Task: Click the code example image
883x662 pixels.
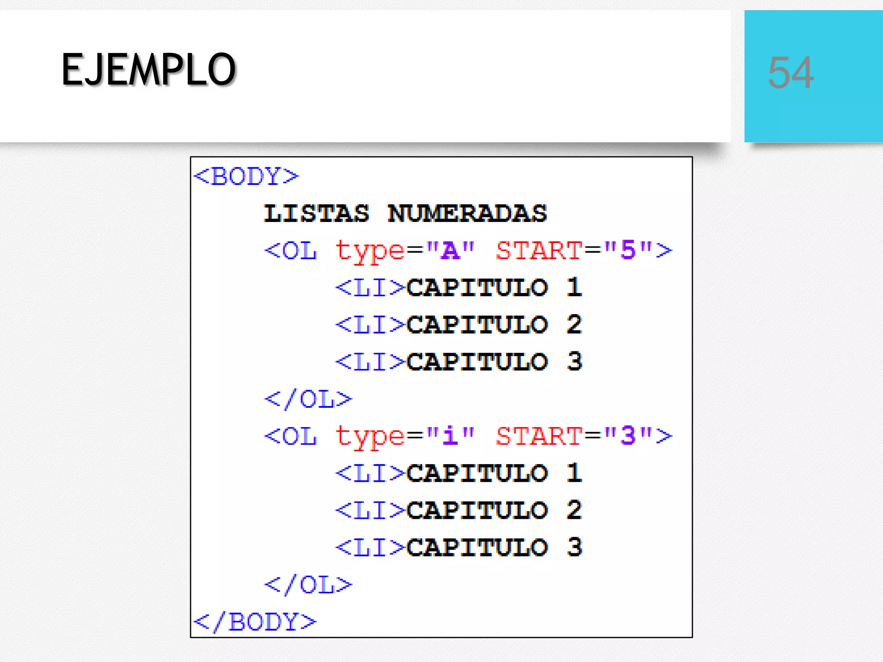Action: [x=441, y=397]
